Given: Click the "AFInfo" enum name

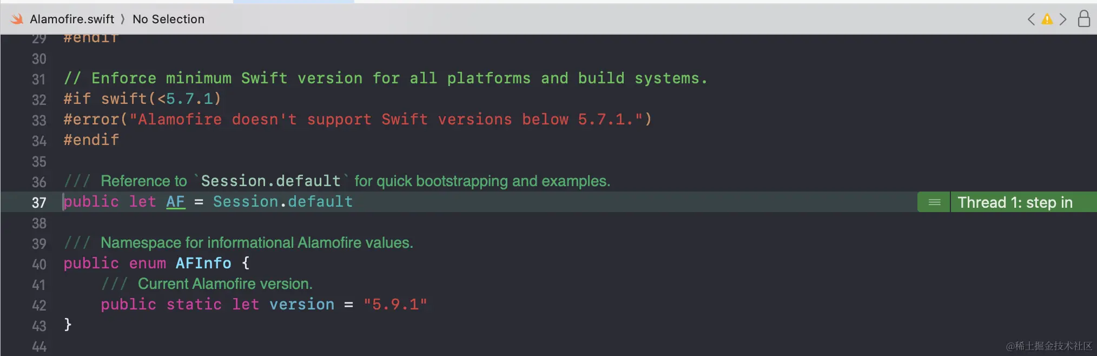Looking at the screenshot, I should point(203,263).
